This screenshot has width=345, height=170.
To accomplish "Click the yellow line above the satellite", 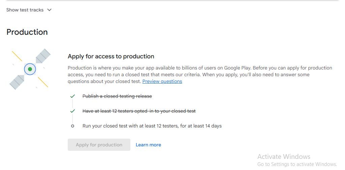I will point(17,56).
